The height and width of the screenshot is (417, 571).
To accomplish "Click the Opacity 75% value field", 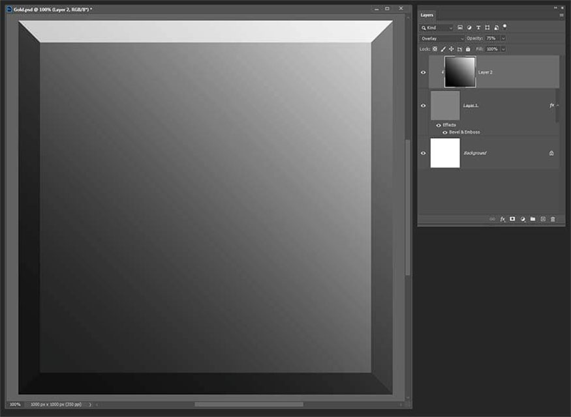I will point(492,38).
